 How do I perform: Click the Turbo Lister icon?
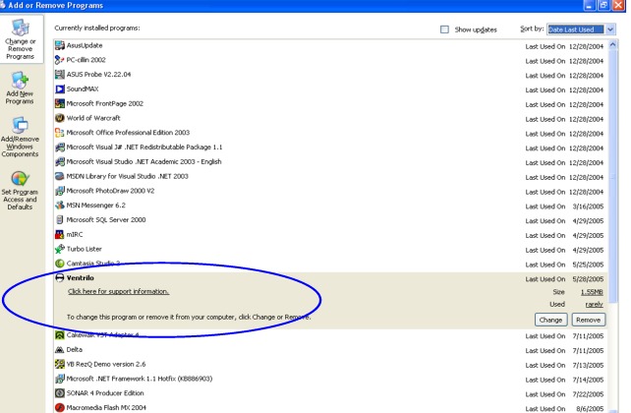pos(60,249)
